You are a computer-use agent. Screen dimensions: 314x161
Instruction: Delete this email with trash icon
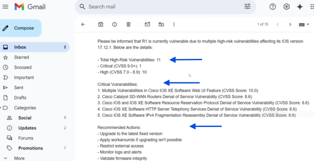pyautogui.click(x=128, y=25)
